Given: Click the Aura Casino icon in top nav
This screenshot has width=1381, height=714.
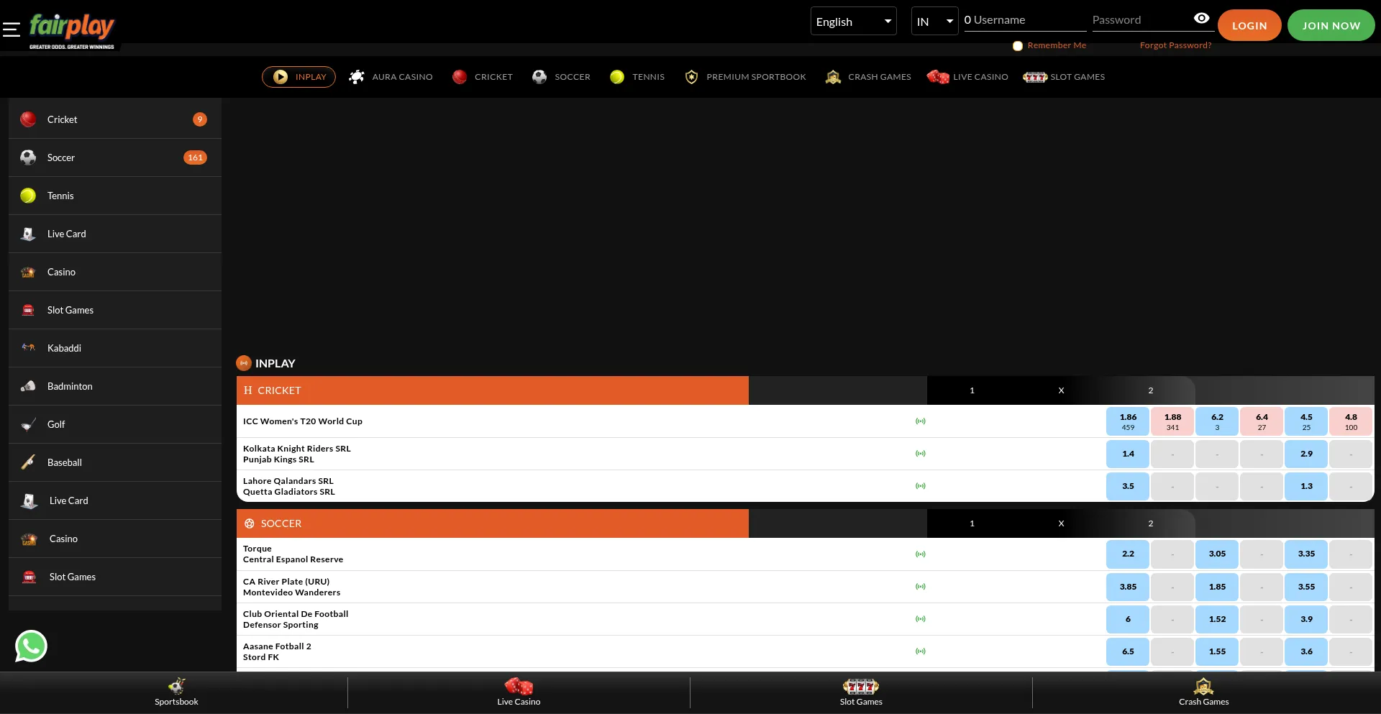Looking at the screenshot, I should click(356, 77).
